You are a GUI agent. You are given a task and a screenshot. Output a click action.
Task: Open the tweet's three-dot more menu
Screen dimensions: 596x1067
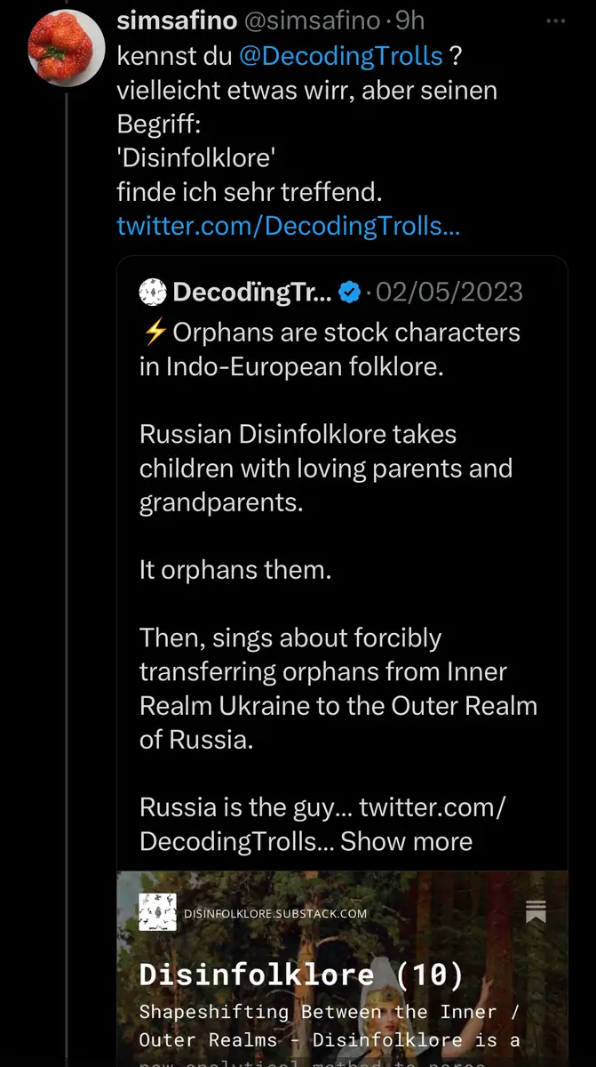pos(555,20)
